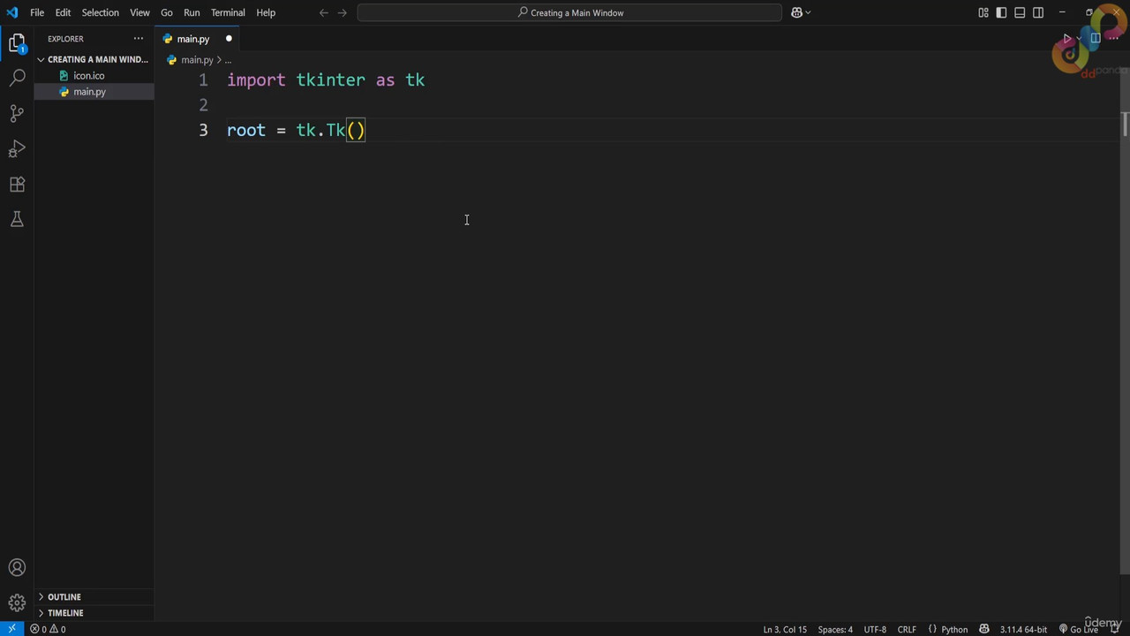Open the Extensions view
Viewport: 1130px width, 636px height.
pyautogui.click(x=17, y=184)
